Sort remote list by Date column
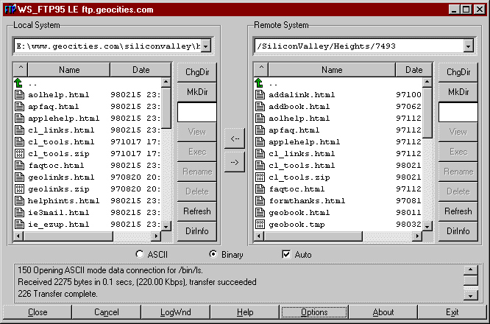Image resolution: width=490 pixels, height=324 pixels. pos(414,69)
